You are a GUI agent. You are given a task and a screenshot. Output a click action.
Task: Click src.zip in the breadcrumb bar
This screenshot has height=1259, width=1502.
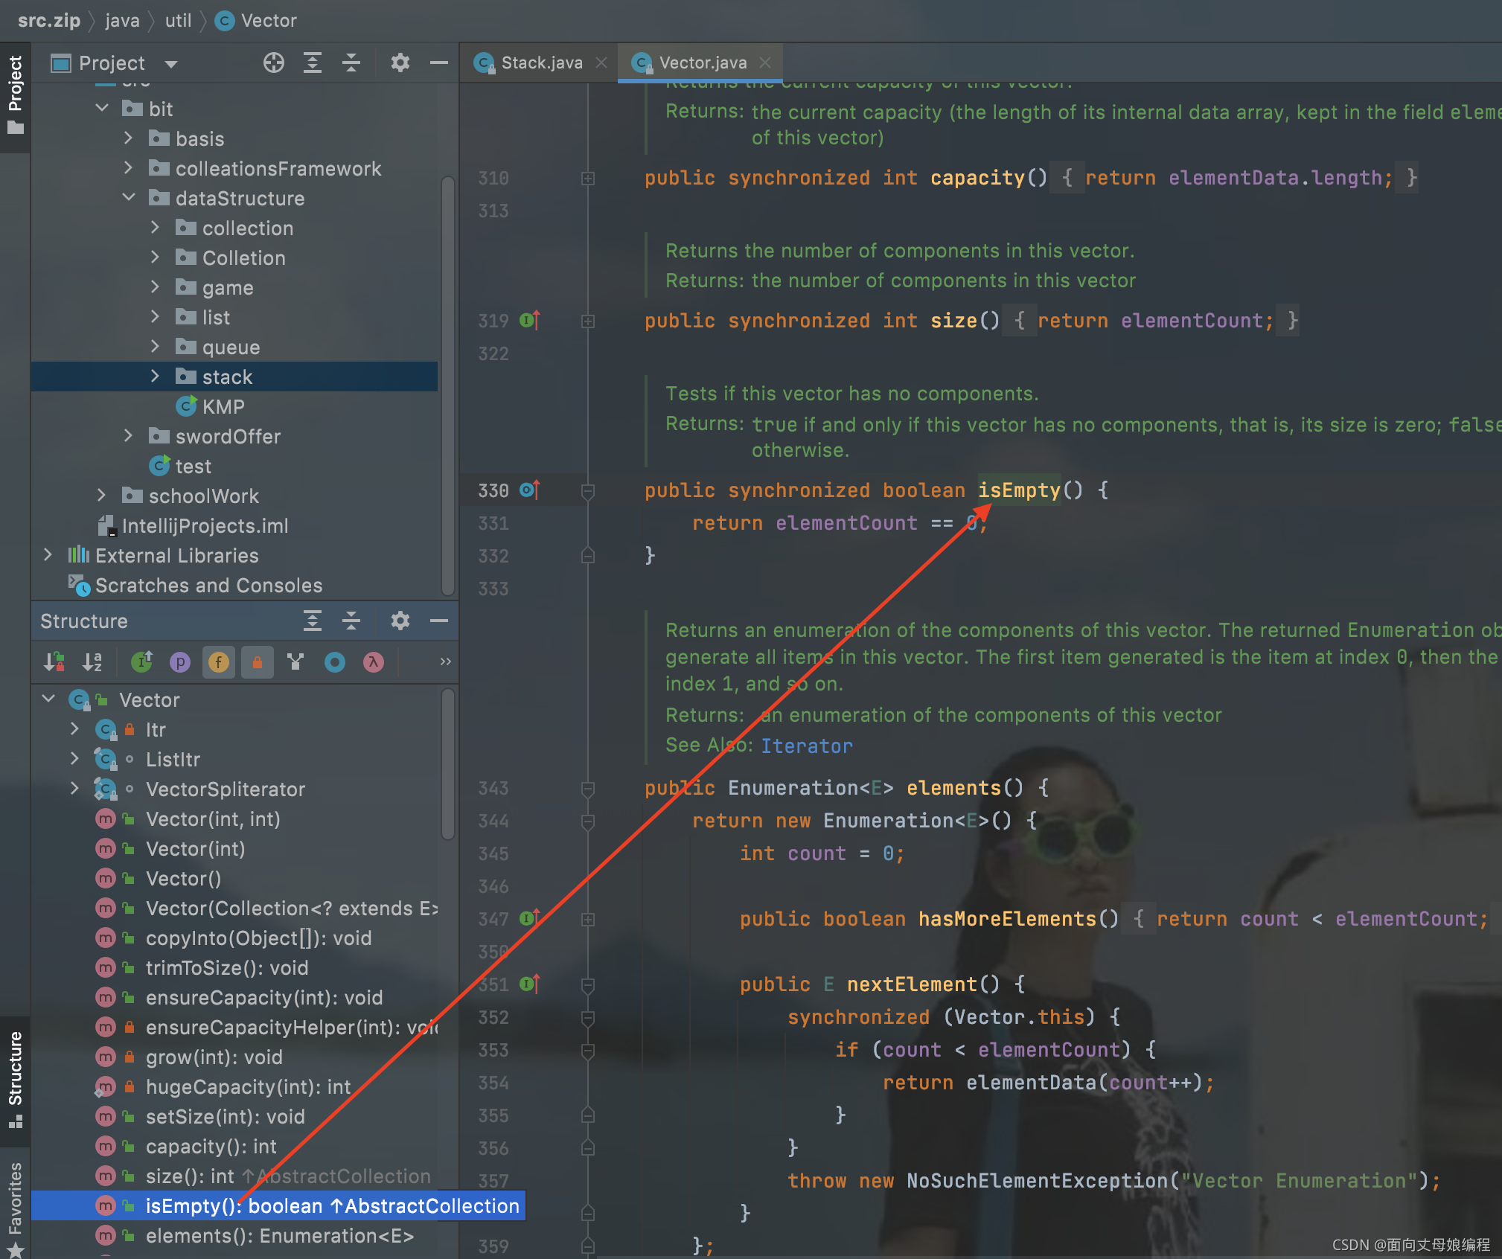pyautogui.click(x=48, y=21)
